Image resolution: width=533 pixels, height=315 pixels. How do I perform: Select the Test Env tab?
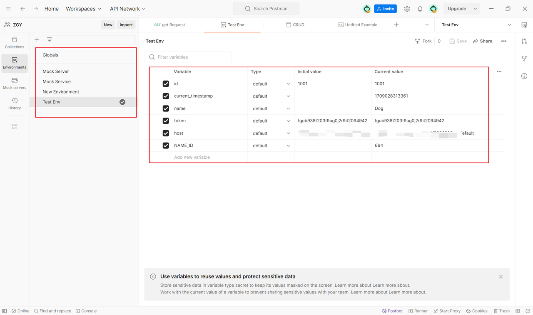click(x=232, y=25)
